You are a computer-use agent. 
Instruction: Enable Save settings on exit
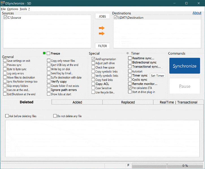5,60
